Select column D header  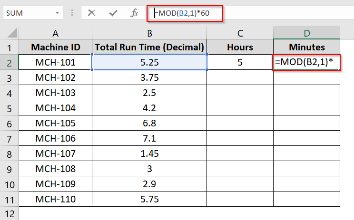pos(306,33)
